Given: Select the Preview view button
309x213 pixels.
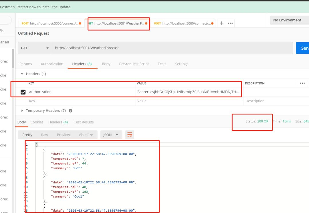Looking at the screenshot, I should pos(63,135).
